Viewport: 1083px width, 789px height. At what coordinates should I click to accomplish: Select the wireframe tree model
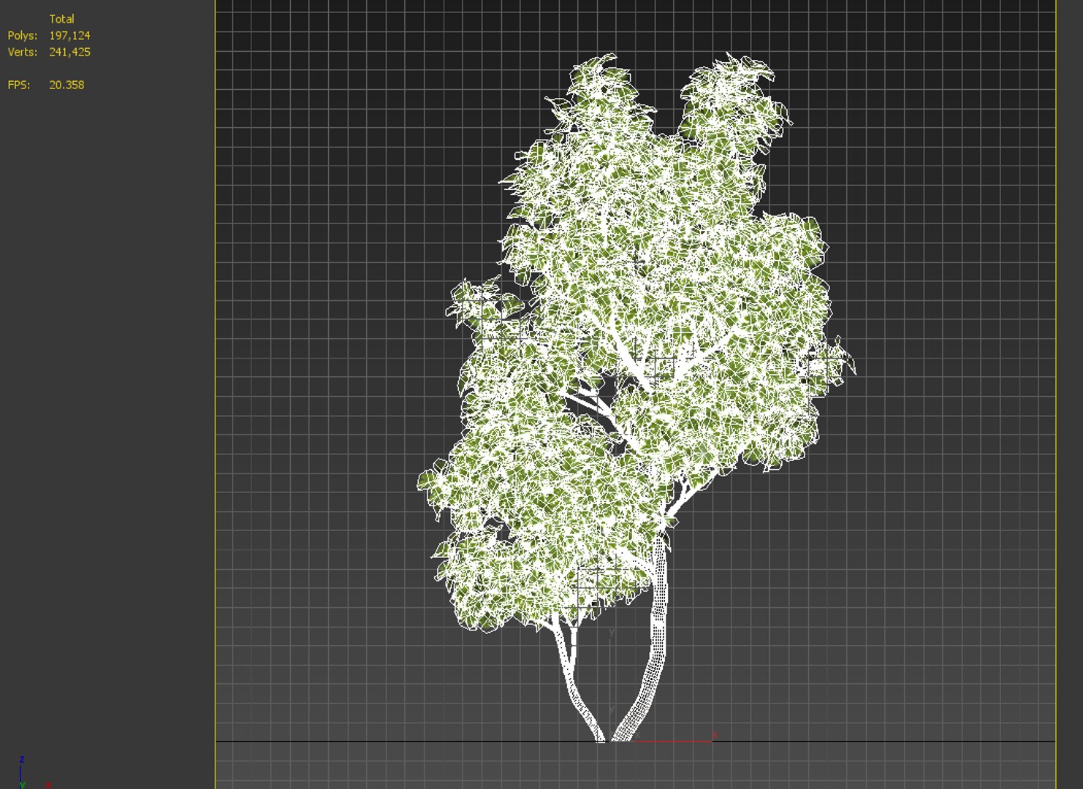(x=636, y=397)
